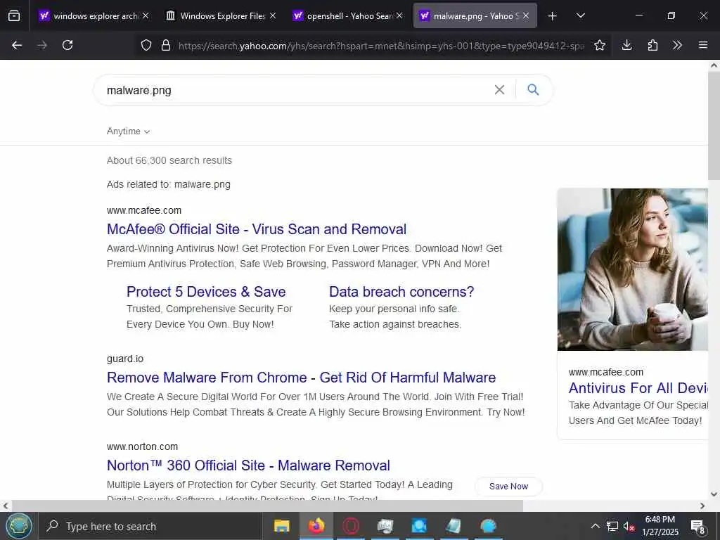720x540 pixels.
Task: Submit search with the magnifier button
Action: coord(533,89)
